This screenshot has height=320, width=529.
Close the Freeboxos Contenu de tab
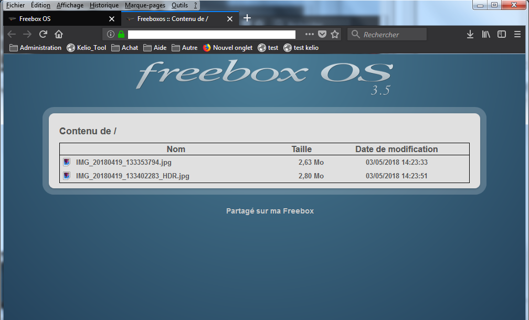[x=230, y=19]
